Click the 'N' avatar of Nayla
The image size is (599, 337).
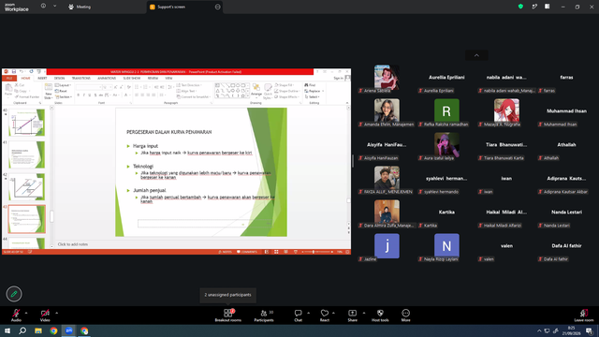tap(446, 245)
